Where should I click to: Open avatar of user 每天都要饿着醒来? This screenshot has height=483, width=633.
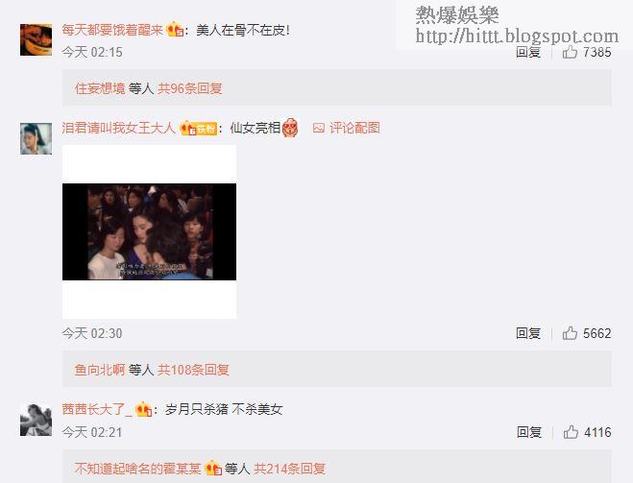tap(36, 39)
